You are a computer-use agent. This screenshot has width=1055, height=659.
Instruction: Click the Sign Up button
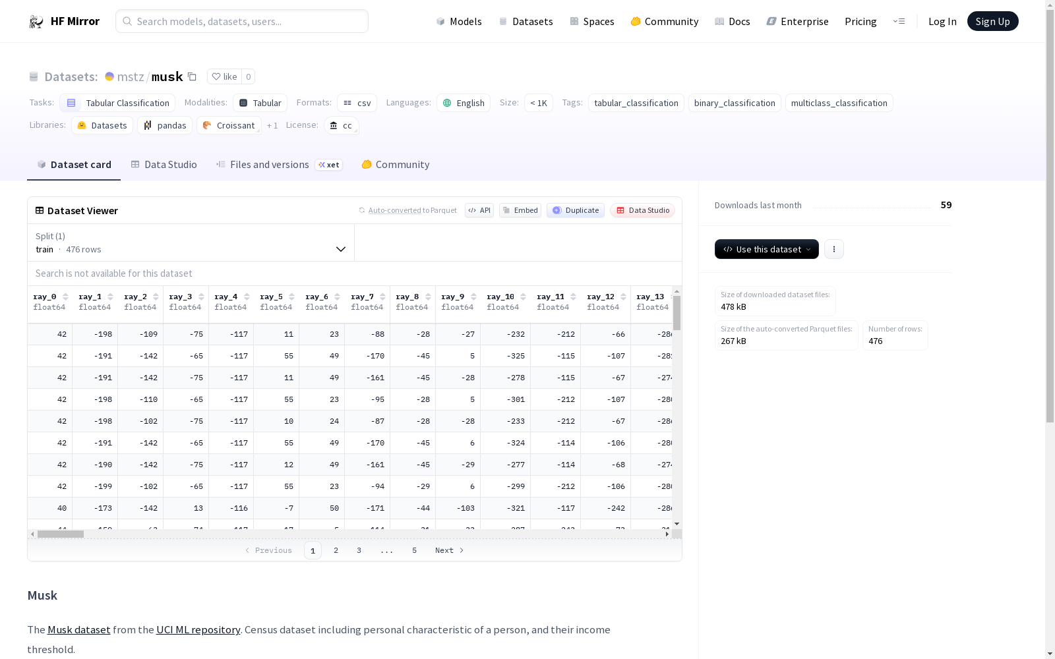pos(993,21)
